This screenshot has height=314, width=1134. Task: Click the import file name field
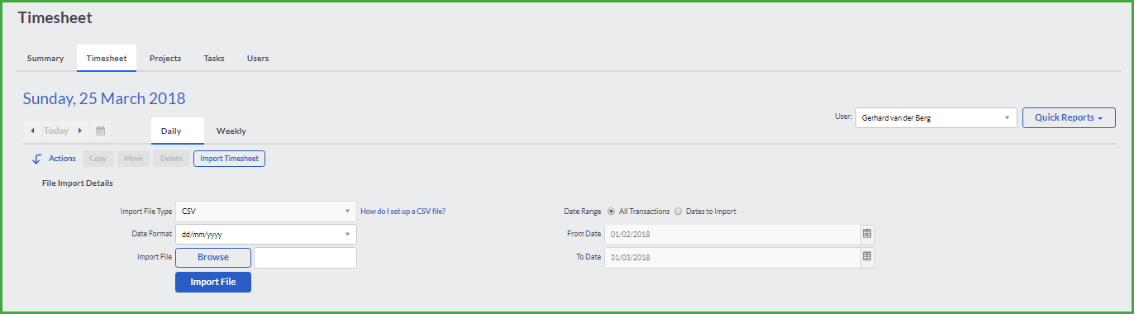point(305,258)
